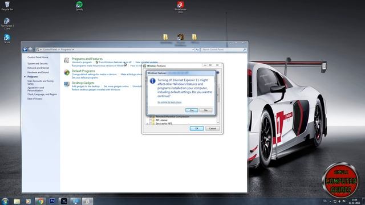Click the Desktop Gadgets icon
365x205 pixels.
pos(67,84)
